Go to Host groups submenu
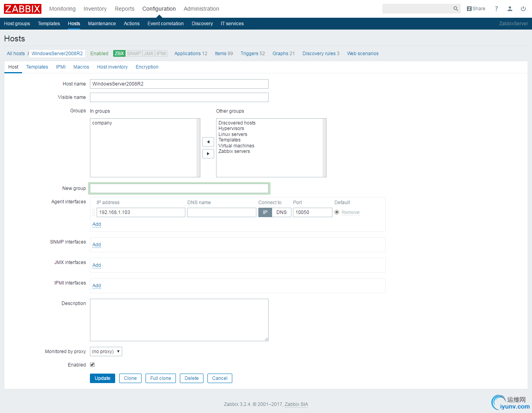The height and width of the screenshot is (413, 532). [17, 24]
